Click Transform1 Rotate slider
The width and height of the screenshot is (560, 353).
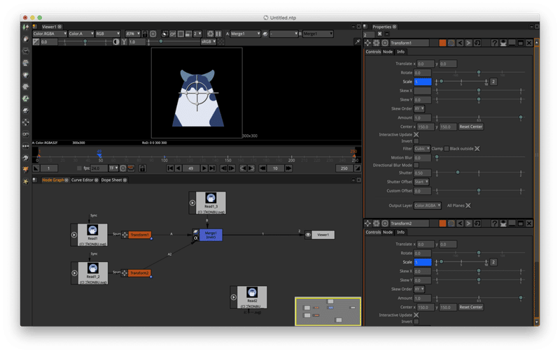tap(479, 73)
